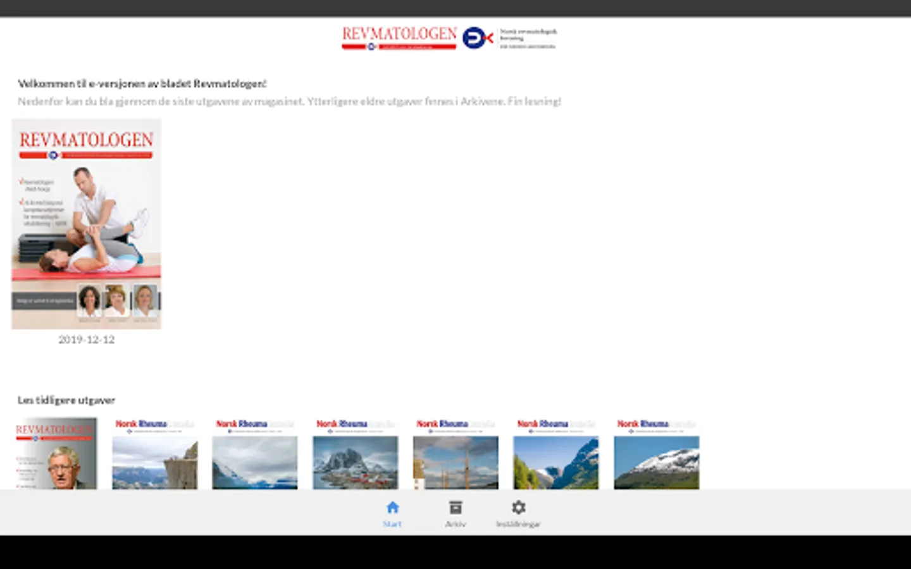Open Norsk Rheuma issue with cliff plateau cover
This screenshot has width=911, height=569.
(155, 453)
